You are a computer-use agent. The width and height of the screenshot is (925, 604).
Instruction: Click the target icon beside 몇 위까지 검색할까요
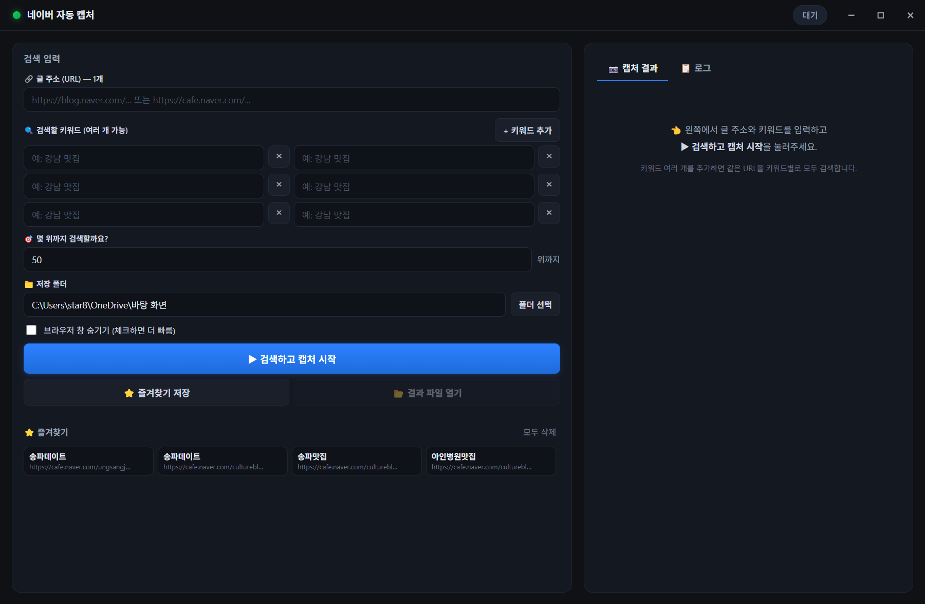click(x=29, y=239)
